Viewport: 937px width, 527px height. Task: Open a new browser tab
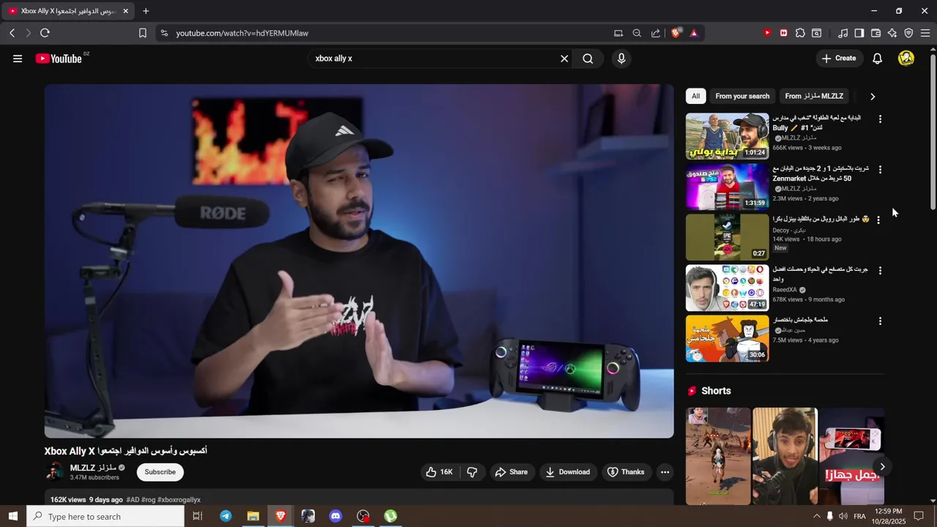pyautogui.click(x=146, y=11)
